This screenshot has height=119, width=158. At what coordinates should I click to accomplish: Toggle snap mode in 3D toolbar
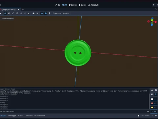(38, 14)
